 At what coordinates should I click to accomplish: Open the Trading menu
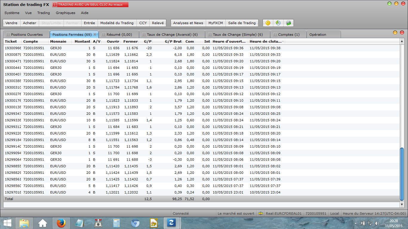point(44,13)
